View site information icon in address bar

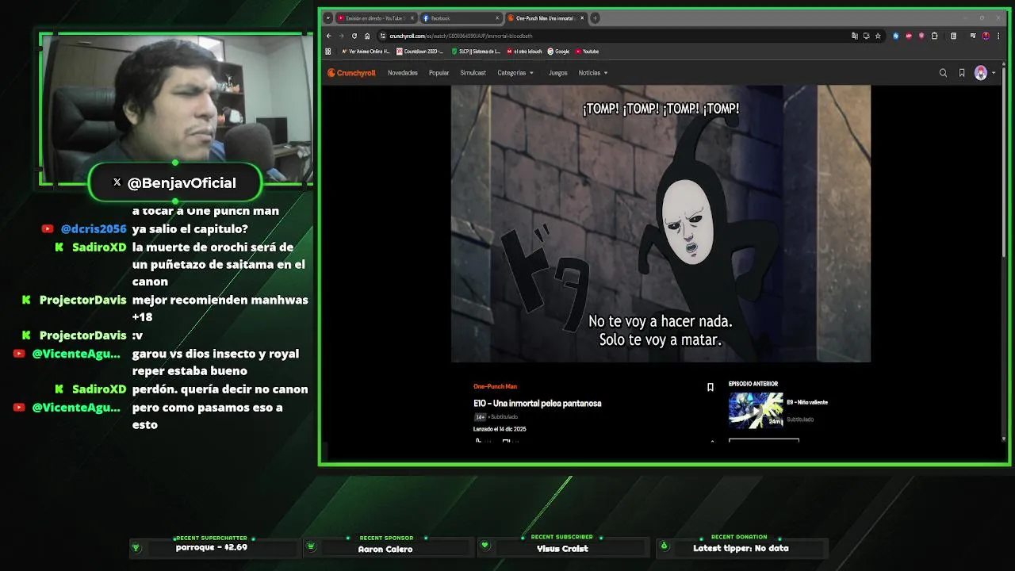pos(382,36)
